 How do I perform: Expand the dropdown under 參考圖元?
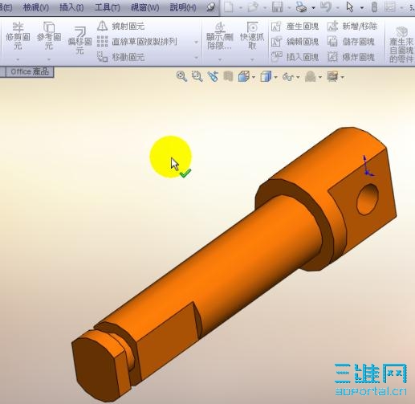coord(49,59)
